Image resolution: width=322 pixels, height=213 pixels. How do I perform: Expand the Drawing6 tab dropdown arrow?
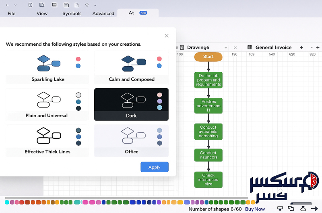point(226,48)
